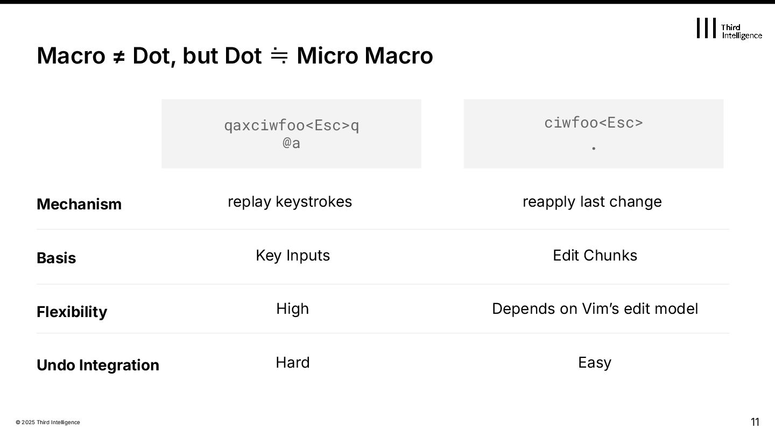Select the Basis row label
The width and height of the screenshot is (775, 436).
pyautogui.click(x=57, y=258)
